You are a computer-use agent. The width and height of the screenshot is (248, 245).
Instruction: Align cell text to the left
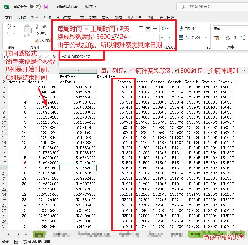pyautogui.click(x=141, y=37)
